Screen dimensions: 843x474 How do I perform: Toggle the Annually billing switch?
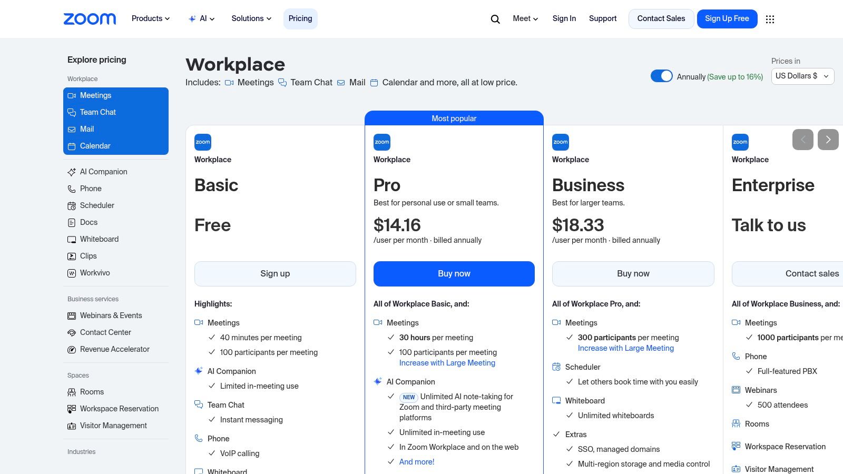[x=662, y=76]
